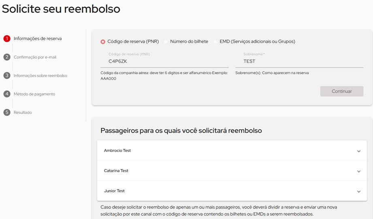Expand the Ambrocio Test passenger chevron

[x=358, y=151]
